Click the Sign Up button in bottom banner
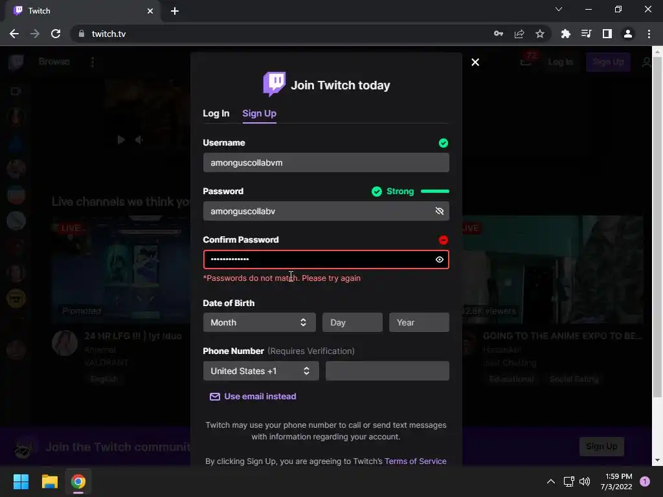This screenshot has height=497, width=663. click(x=601, y=447)
